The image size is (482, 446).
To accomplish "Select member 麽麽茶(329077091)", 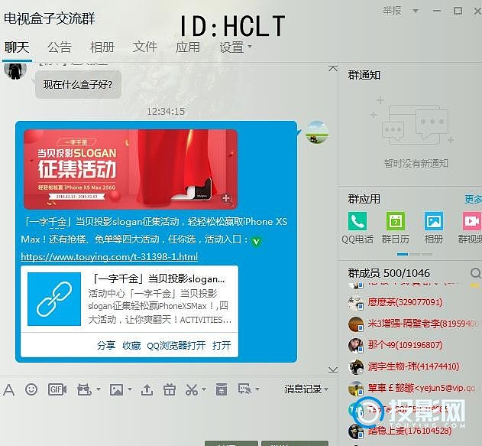I will coord(405,302).
